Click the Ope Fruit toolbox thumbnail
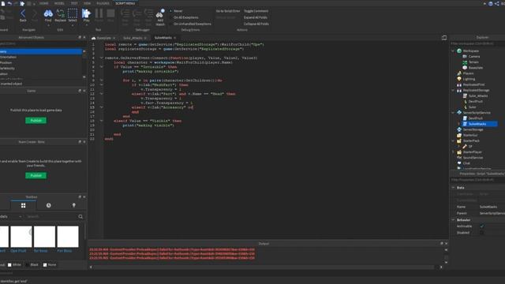 (21, 237)
